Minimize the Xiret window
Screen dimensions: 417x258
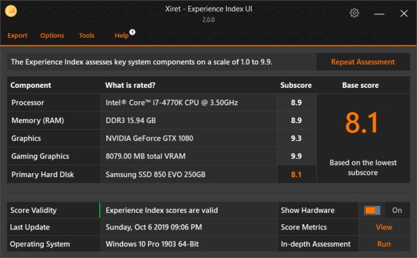click(x=379, y=14)
